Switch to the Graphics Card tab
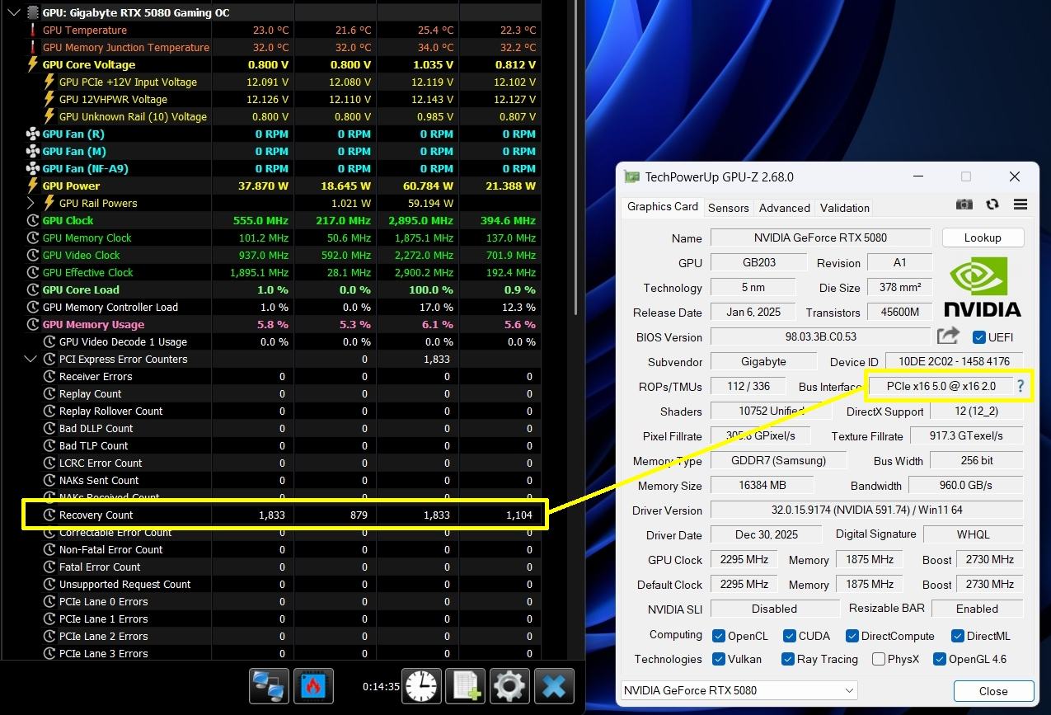This screenshot has height=715, width=1051. tap(663, 207)
